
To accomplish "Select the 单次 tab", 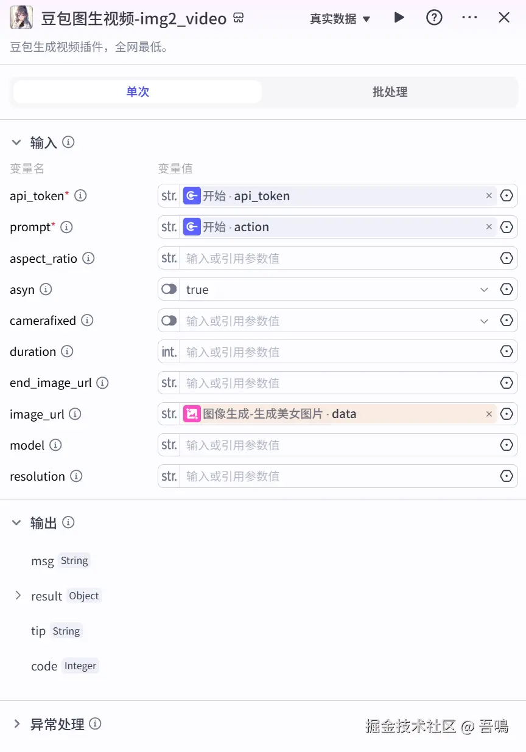I will 138,92.
